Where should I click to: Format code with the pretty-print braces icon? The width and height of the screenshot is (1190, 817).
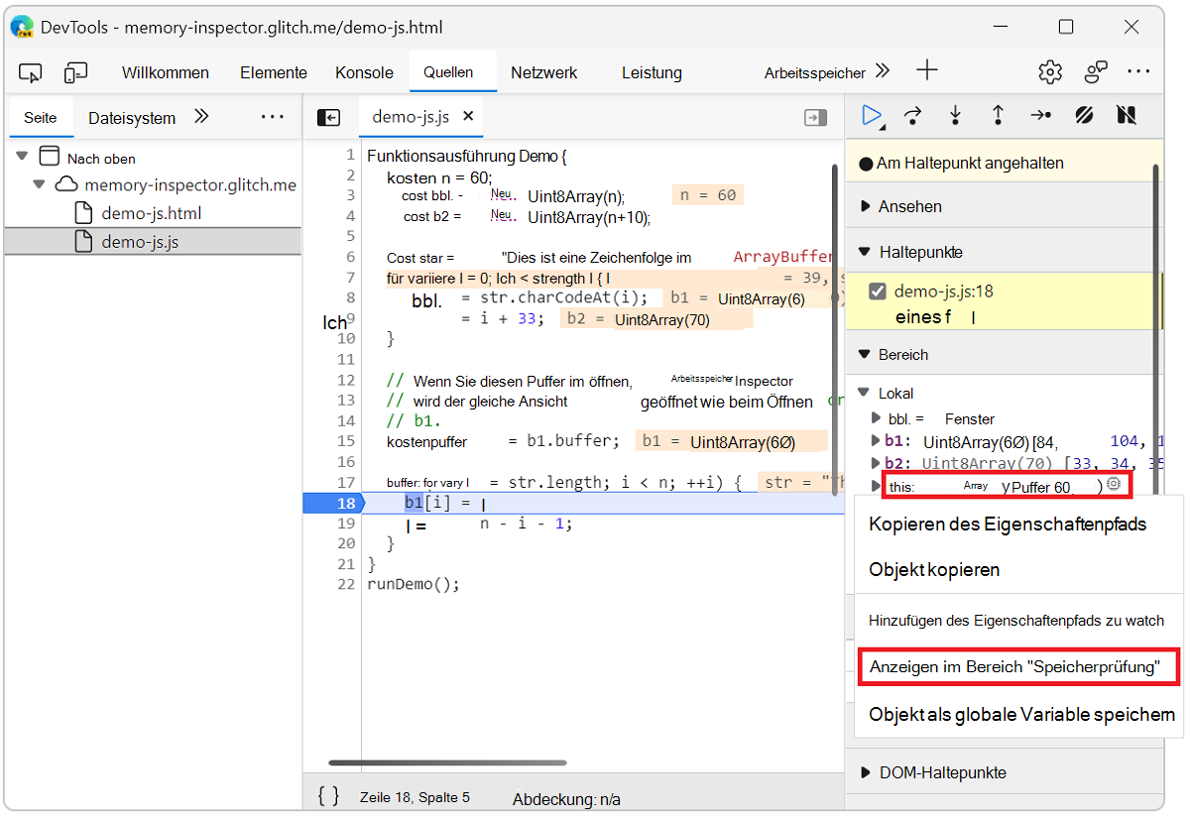point(329,796)
